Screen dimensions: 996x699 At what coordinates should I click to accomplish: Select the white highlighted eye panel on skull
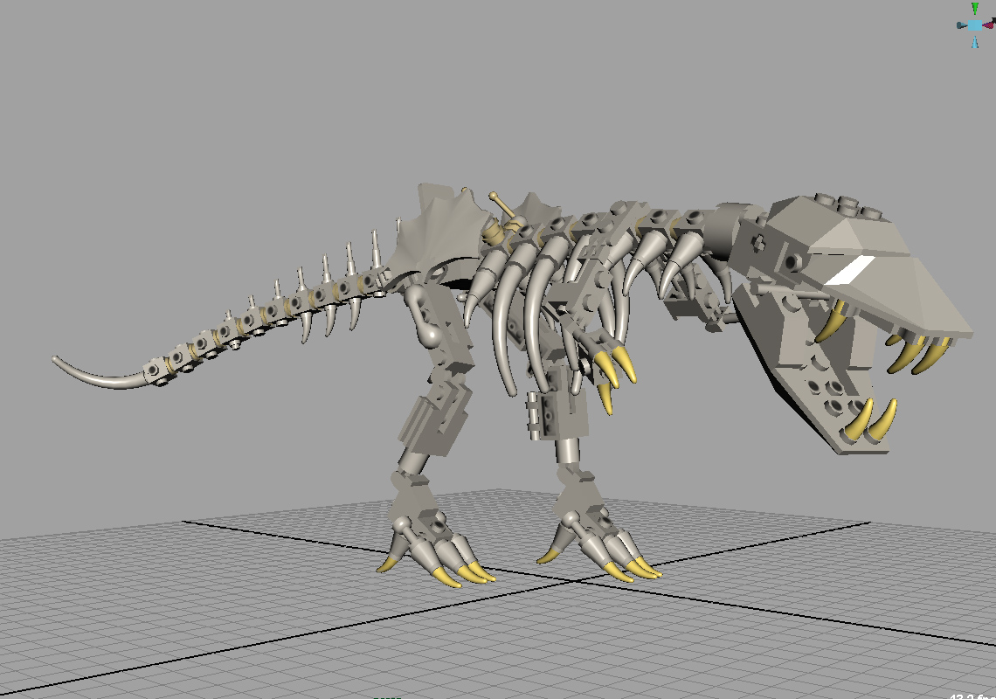pos(851,271)
